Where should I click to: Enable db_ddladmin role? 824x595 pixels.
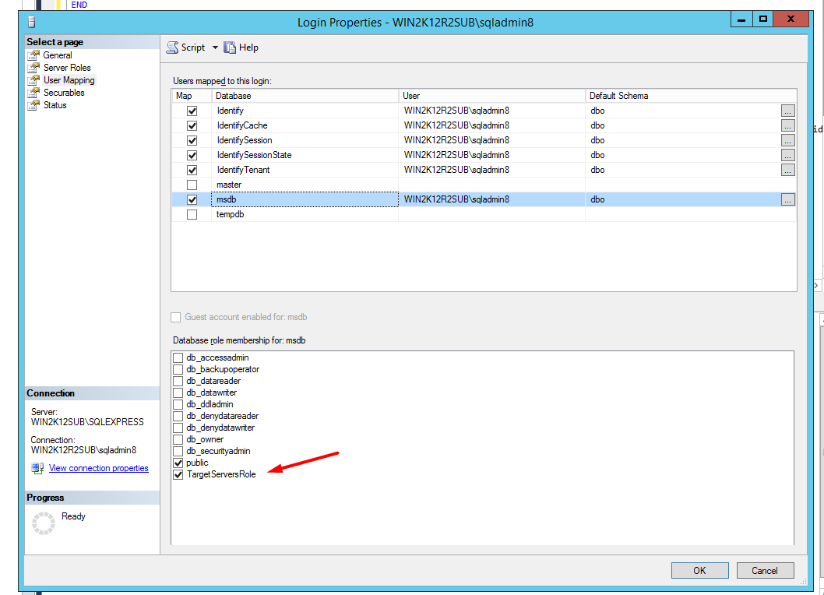click(178, 405)
